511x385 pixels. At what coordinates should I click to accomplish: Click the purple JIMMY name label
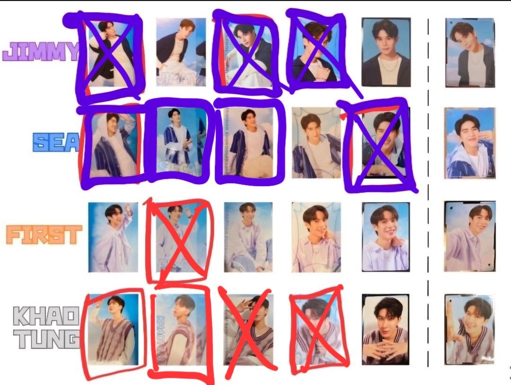(41, 52)
